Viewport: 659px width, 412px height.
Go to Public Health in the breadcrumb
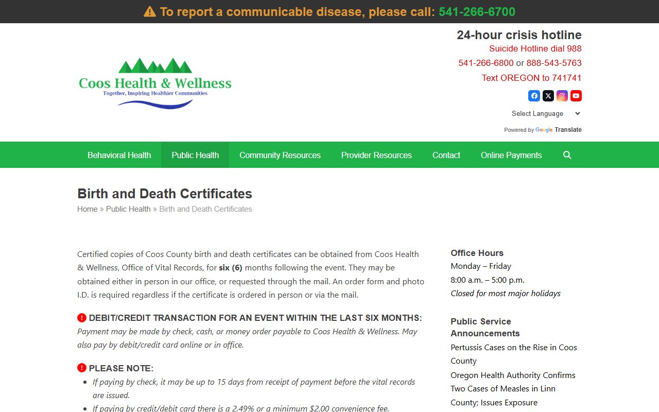(128, 209)
